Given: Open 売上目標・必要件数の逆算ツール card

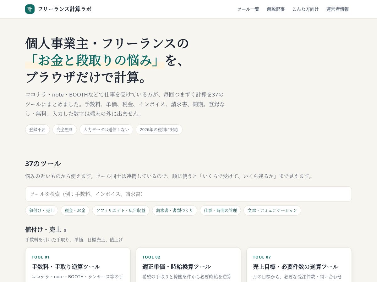Looking at the screenshot, I should [x=299, y=265].
